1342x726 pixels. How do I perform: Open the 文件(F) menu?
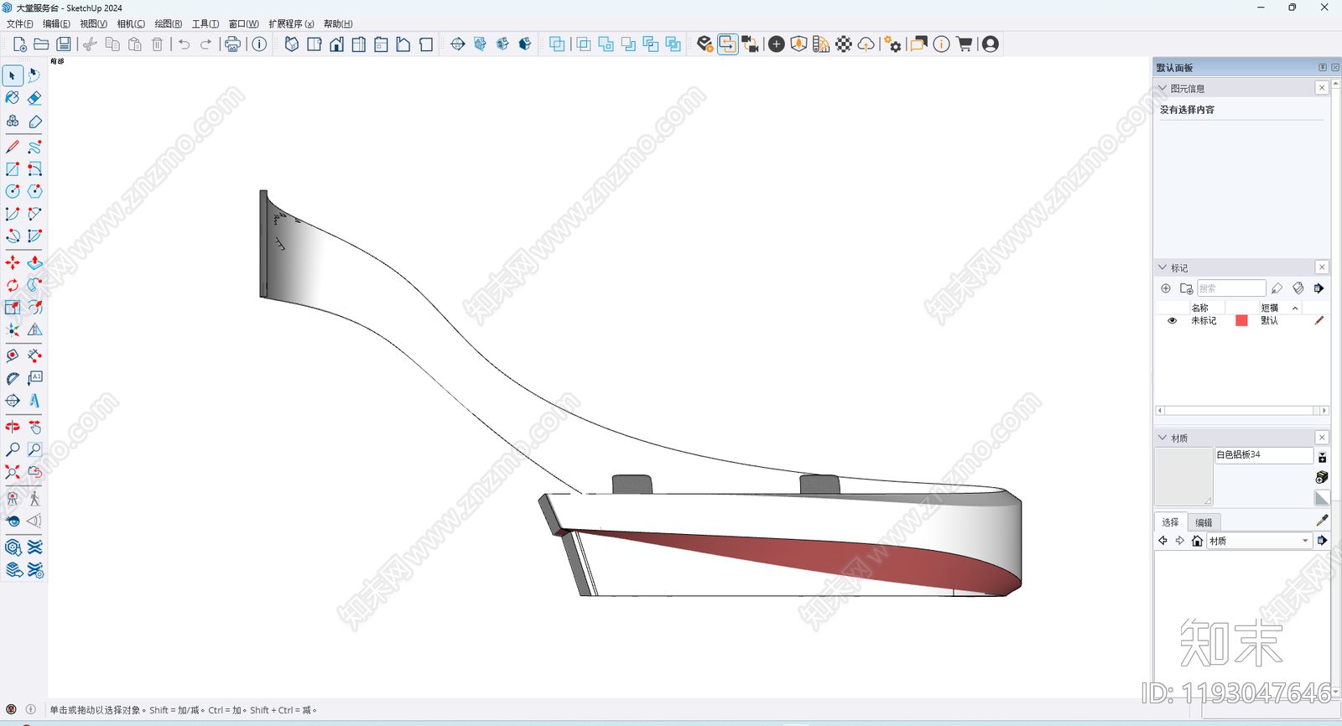(20, 23)
